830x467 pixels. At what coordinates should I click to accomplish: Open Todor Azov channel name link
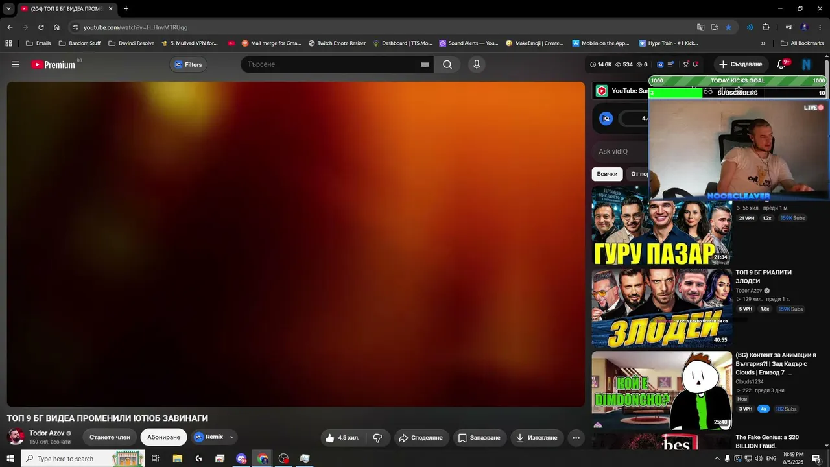(47, 433)
